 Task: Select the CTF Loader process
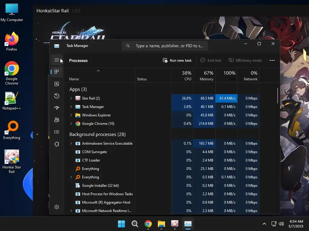(x=162, y=160)
